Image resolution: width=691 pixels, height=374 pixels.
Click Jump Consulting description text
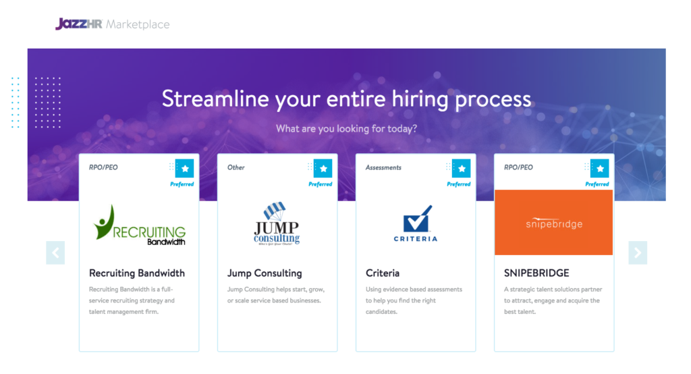tap(276, 295)
